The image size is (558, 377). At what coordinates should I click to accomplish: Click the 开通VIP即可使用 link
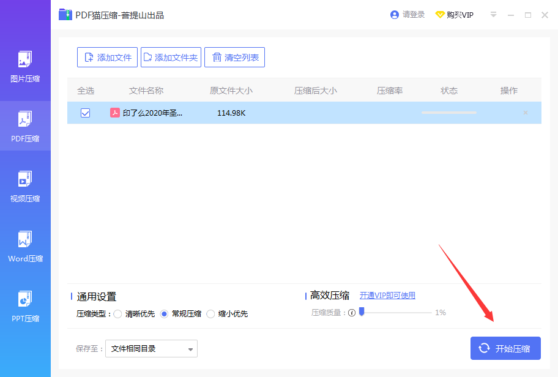point(387,296)
